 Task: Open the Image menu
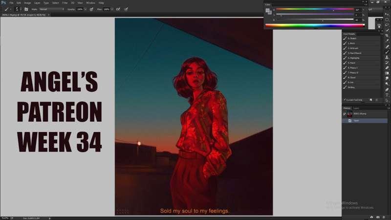pos(27,3)
